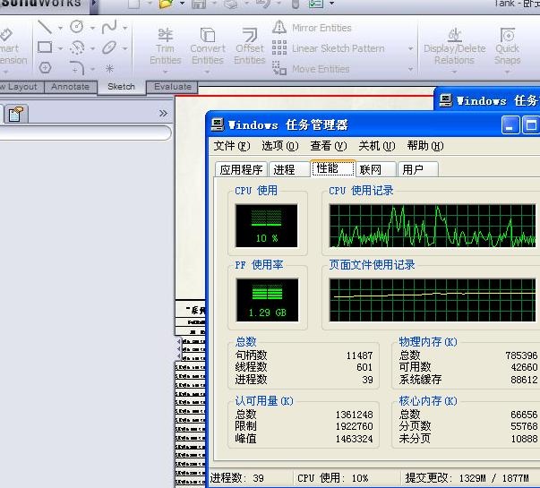Select the Spline sketch tool
Screen dimensions: 540x488
click(109, 27)
